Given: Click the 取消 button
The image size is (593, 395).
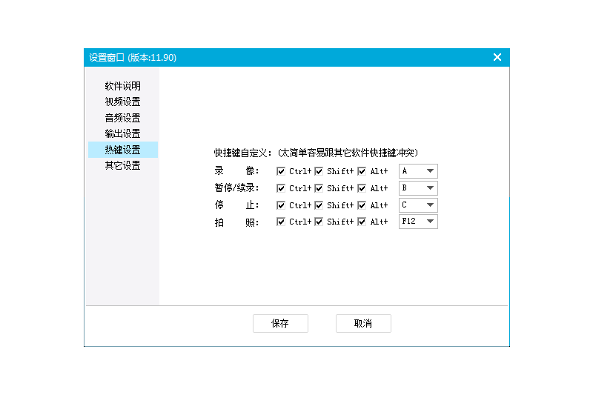Looking at the screenshot, I should [x=363, y=324].
